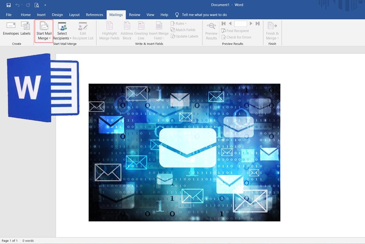
Task: Open Print Preview from quick access toolbar
Action: click(37, 5)
